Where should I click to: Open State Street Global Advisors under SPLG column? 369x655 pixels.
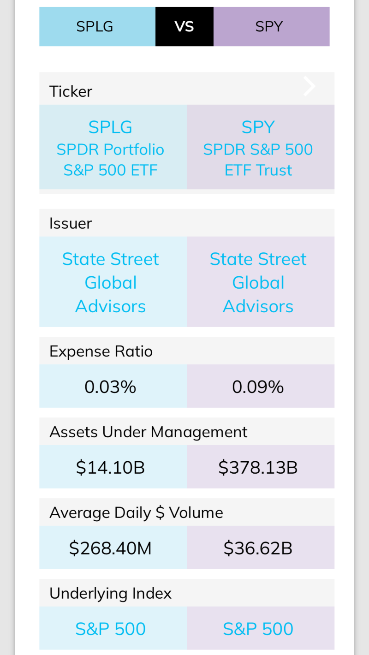[x=110, y=282]
